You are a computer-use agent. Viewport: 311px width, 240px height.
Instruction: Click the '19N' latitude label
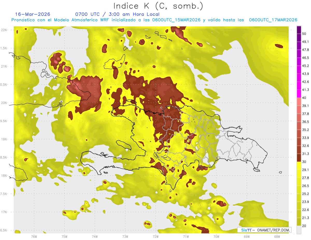pos(4,139)
